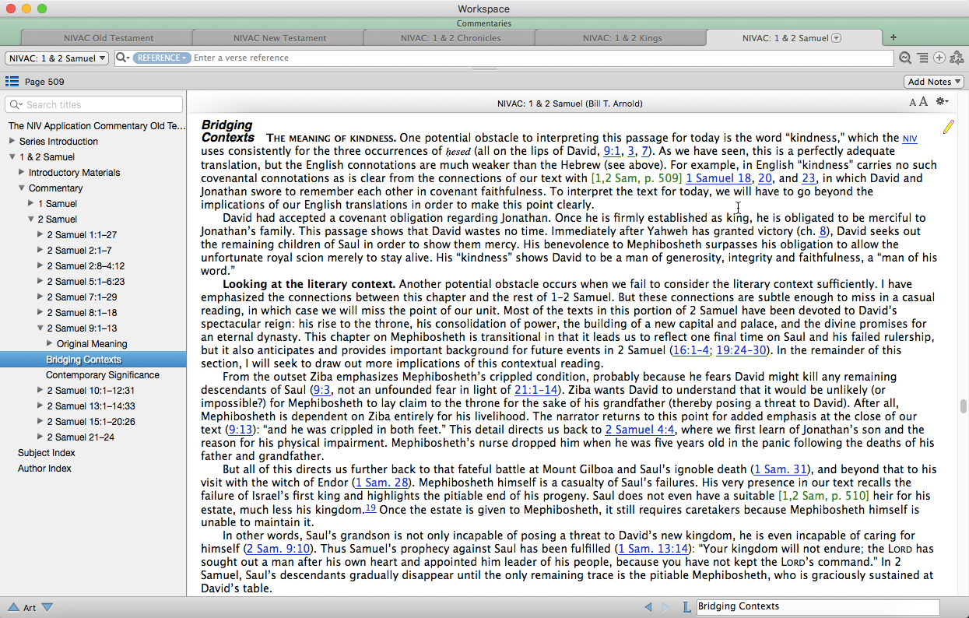The width and height of the screenshot is (969, 618).
Task: Collapse the 2 Samuel 9:1–13 triangle
Action: pos(40,328)
